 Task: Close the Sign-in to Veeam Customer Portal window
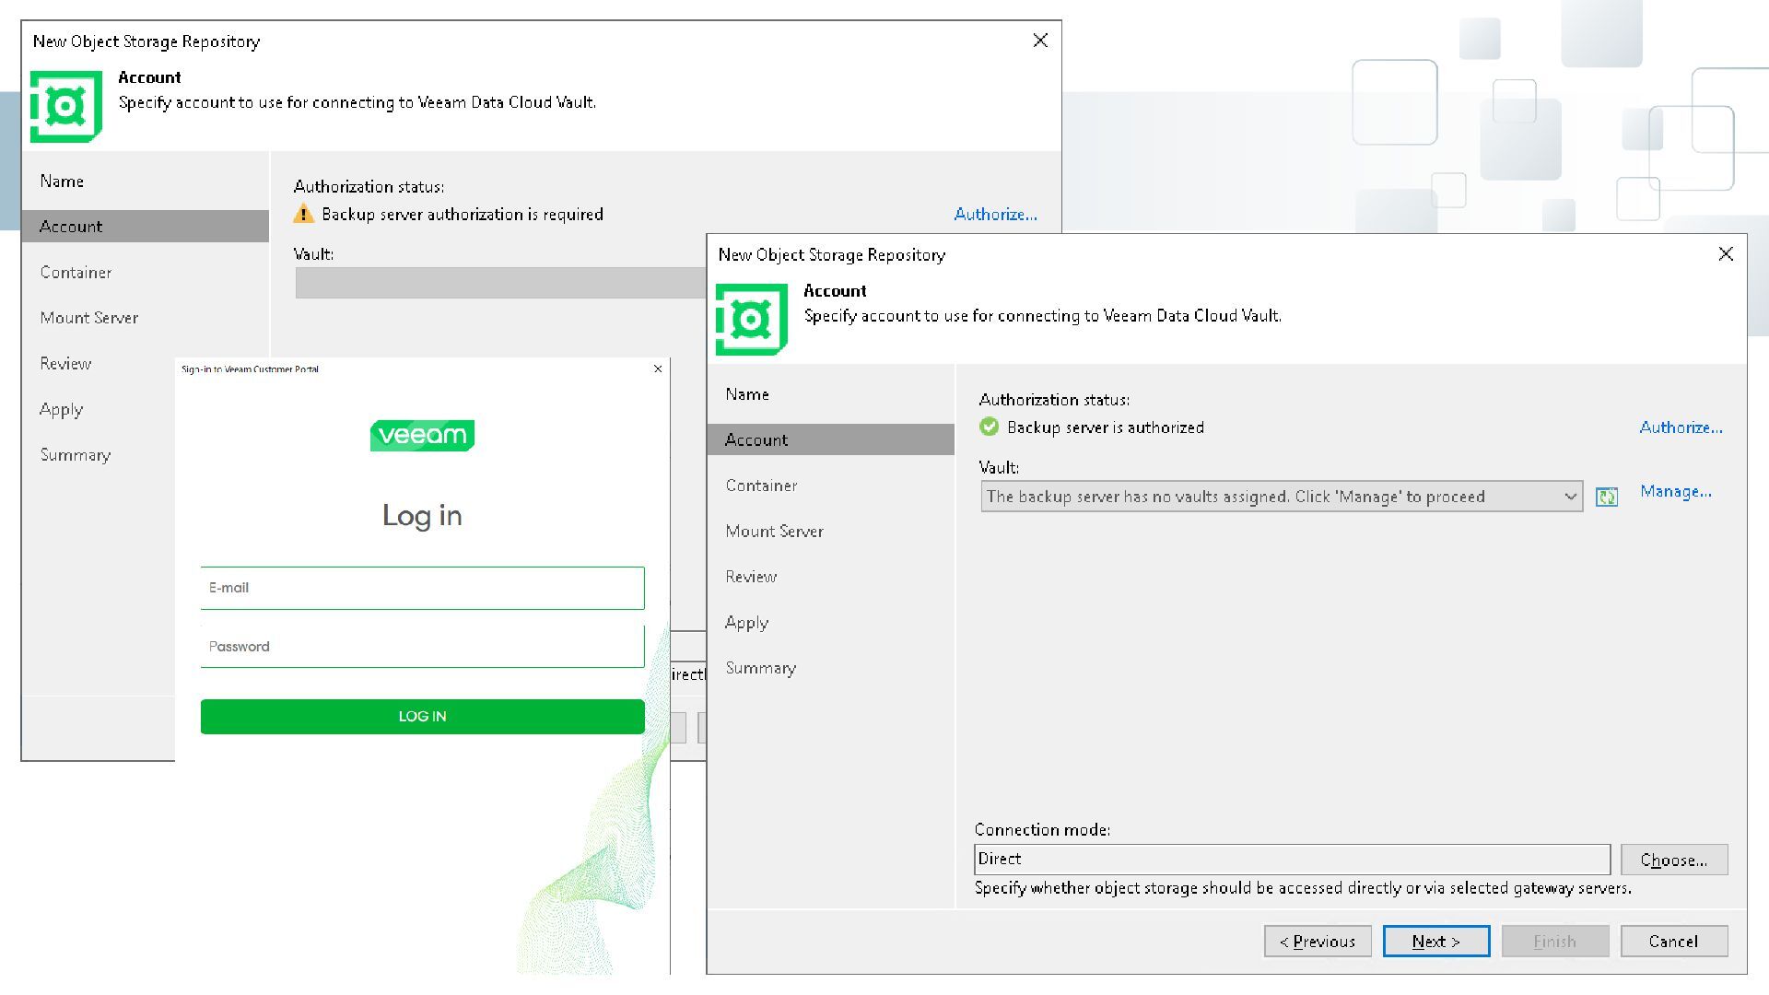[x=658, y=369]
